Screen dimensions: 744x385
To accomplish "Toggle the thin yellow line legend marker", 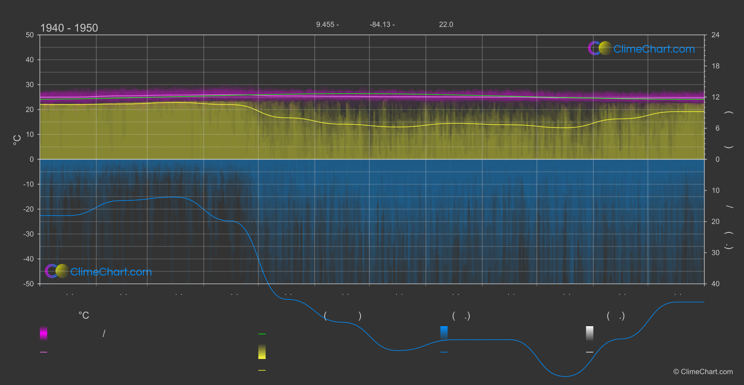I will pyautogui.click(x=262, y=370).
